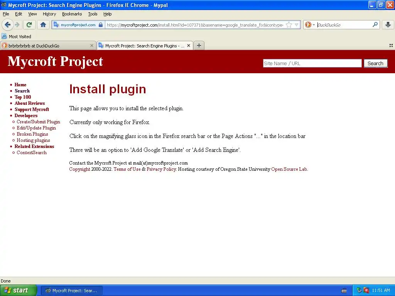Click the DuckDuckGo search engine icon
The width and height of the screenshot is (395, 296).
click(x=308, y=25)
